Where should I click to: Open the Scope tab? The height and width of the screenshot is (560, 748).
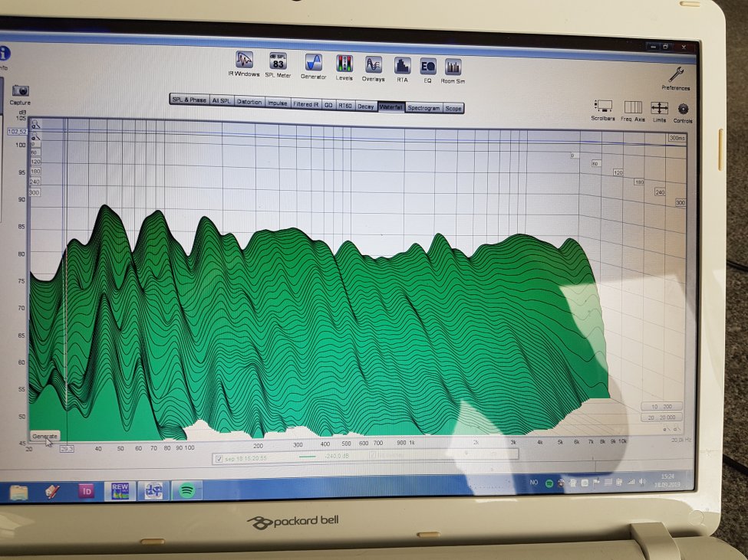pyautogui.click(x=453, y=109)
